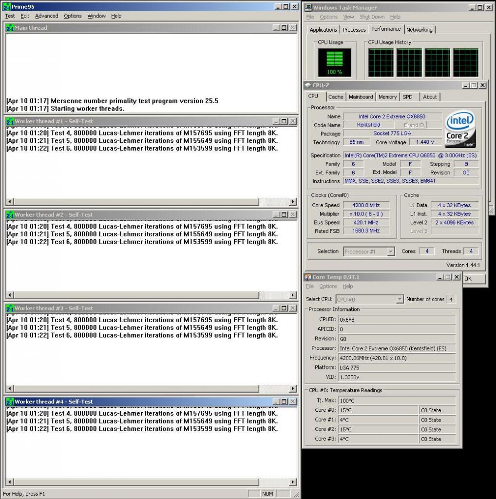Viewport: 496px width, 499px height.
Task: Open Task Manager Shut Down menu
Action: point(372,17)
